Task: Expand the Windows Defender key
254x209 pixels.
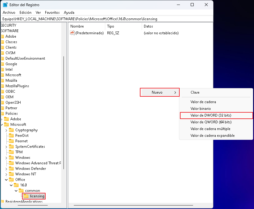Action: coord(6,169)
